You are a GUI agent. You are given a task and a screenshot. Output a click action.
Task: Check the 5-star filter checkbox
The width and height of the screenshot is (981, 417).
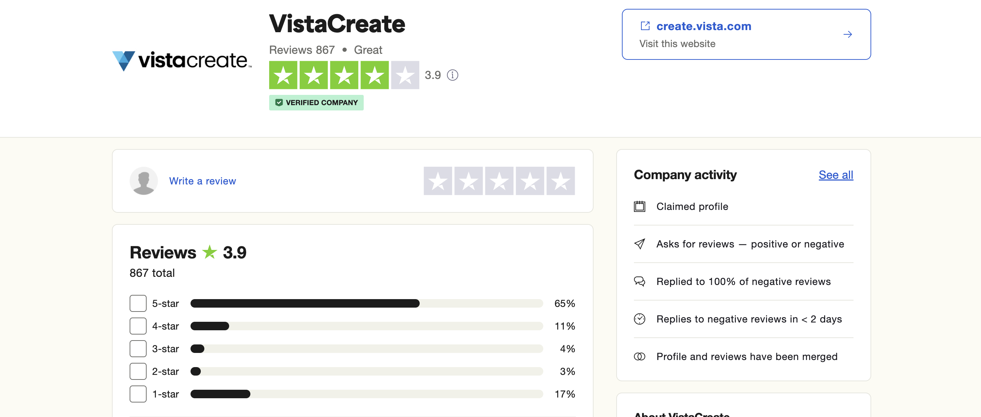[138, 303]
